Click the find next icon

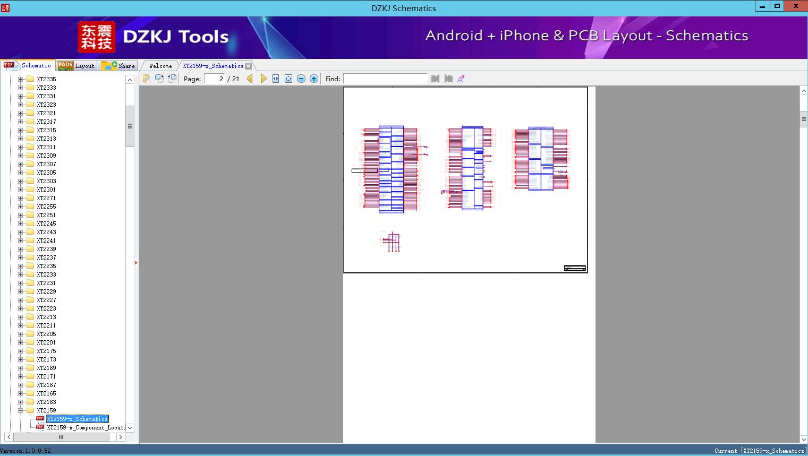pyautogui.click(x=448, y=79)
